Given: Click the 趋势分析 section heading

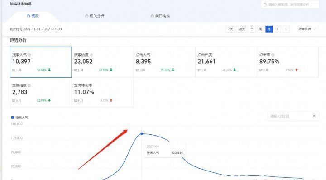Looking at the screenshot, I should tap(18, 40).
